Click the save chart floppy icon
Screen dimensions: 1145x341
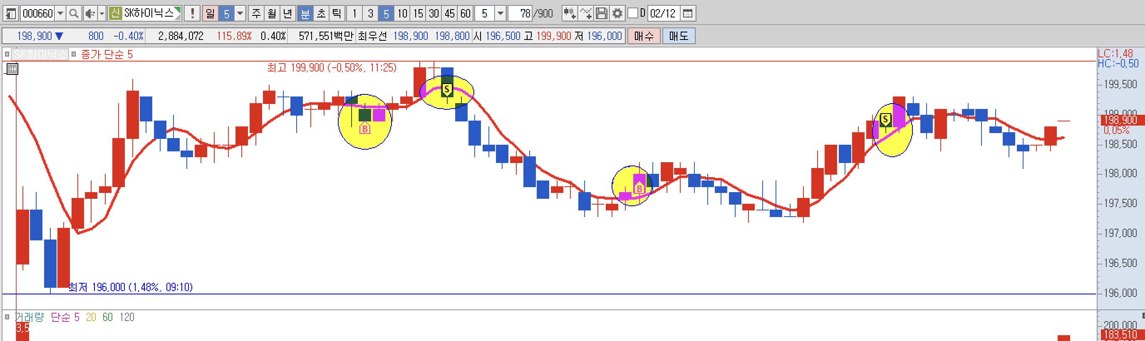pos(601,13)
